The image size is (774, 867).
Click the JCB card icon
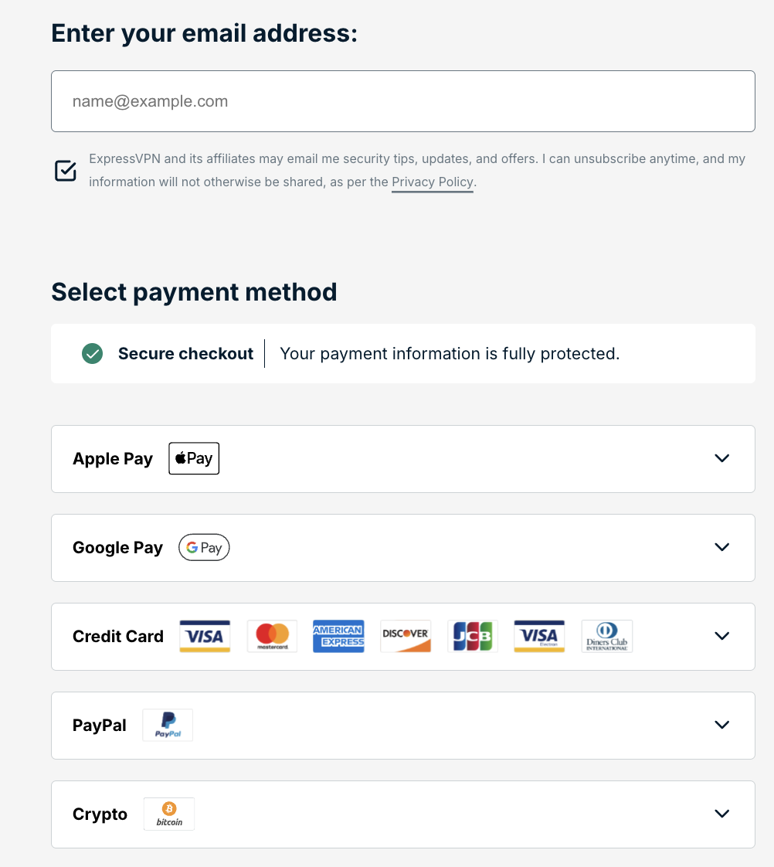[x=472, y=636]
